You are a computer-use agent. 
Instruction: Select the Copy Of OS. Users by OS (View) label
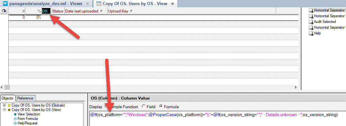(36, 110)
